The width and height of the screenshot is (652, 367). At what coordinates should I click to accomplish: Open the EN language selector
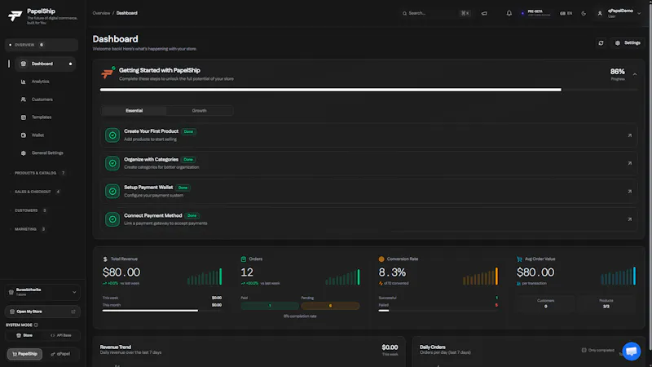[x=566, y=13]
